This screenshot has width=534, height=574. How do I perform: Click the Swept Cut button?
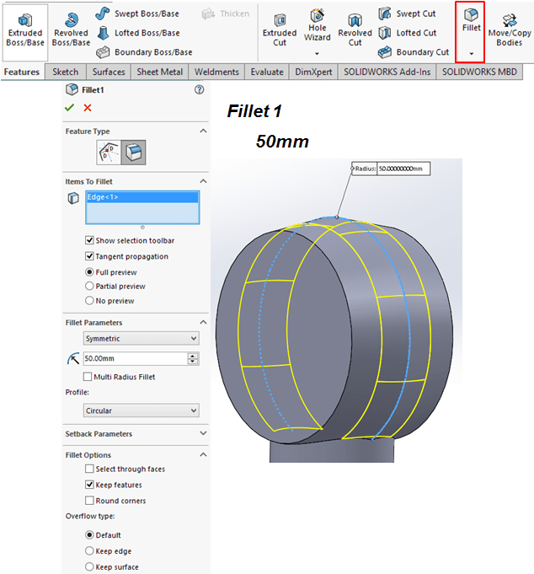pyautogui.click(x=414, y=13)
